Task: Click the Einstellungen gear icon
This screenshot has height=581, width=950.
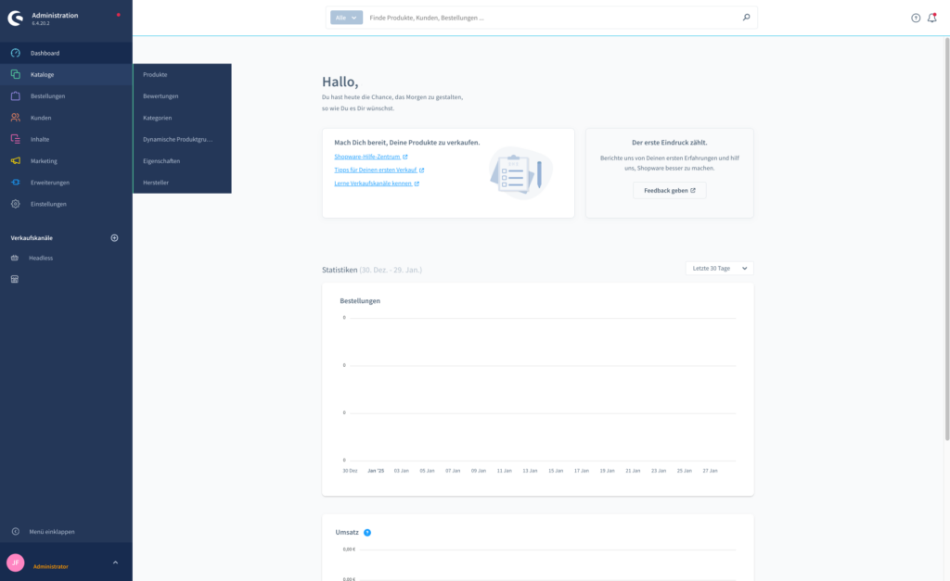Action: 16,204
